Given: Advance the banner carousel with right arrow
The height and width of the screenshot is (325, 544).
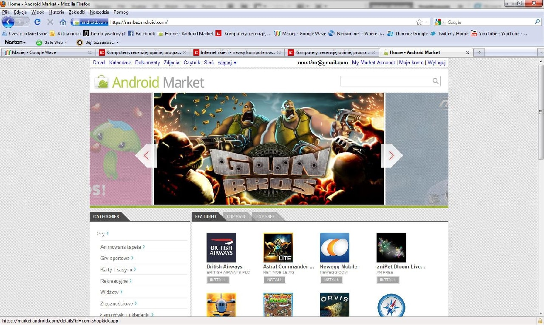Looking at the screenshot, I should pyautogui.click(x=392, y=155).
